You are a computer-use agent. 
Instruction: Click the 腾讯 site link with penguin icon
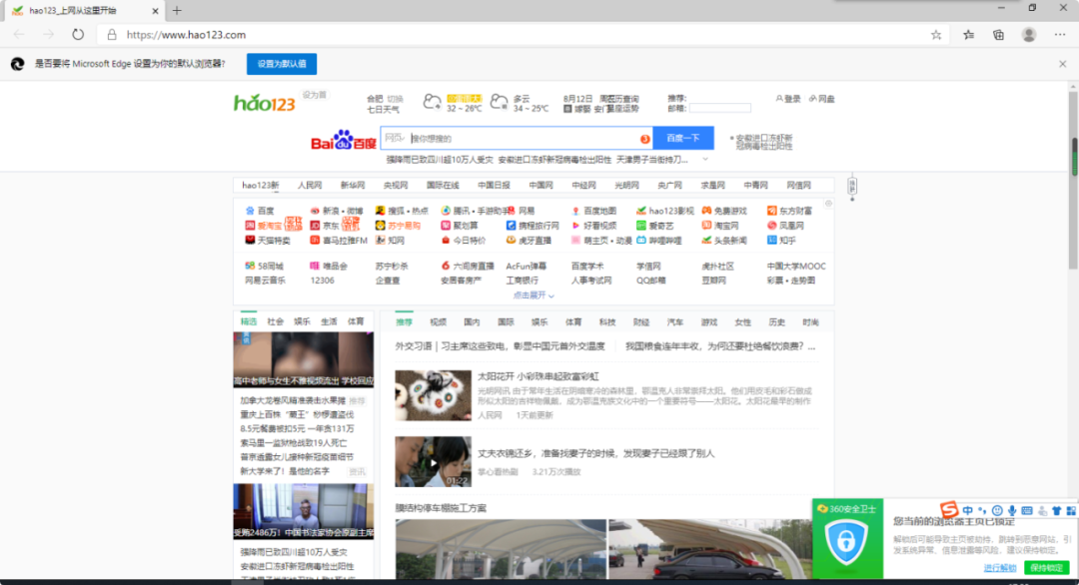[x=458, y=211]
